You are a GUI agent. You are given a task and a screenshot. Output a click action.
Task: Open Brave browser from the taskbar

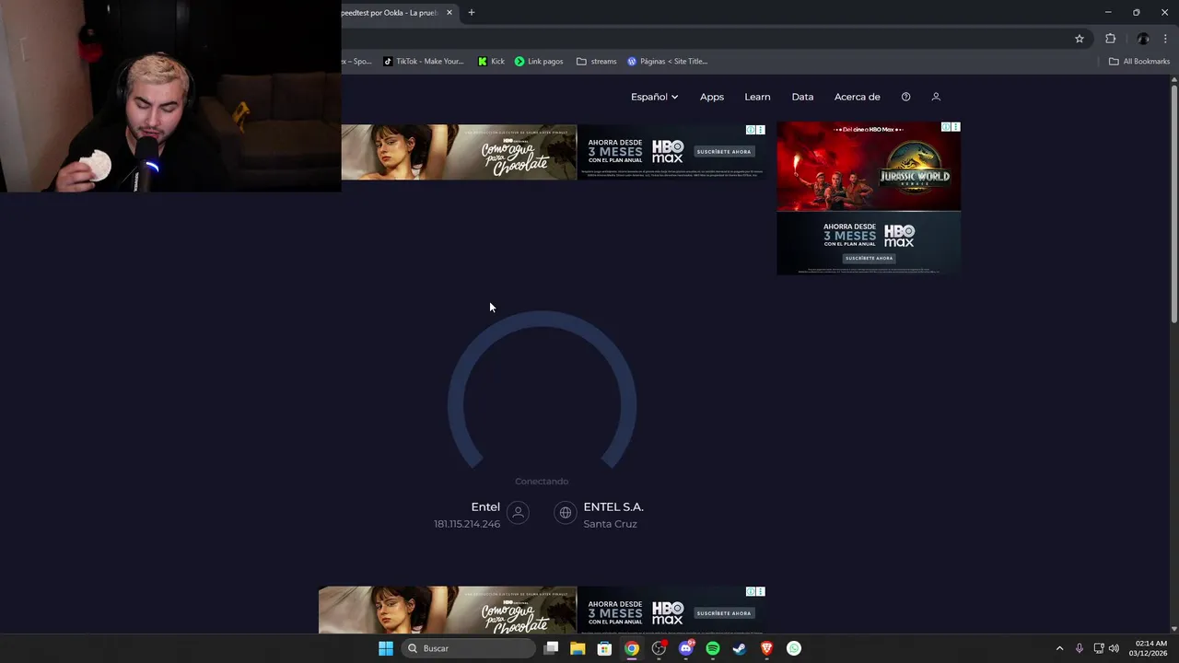click(x=766, y=648)
